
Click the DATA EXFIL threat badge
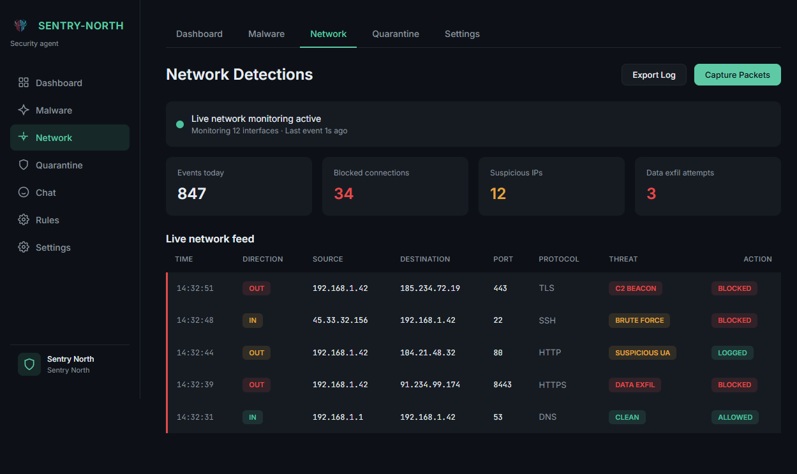(635, 385)
